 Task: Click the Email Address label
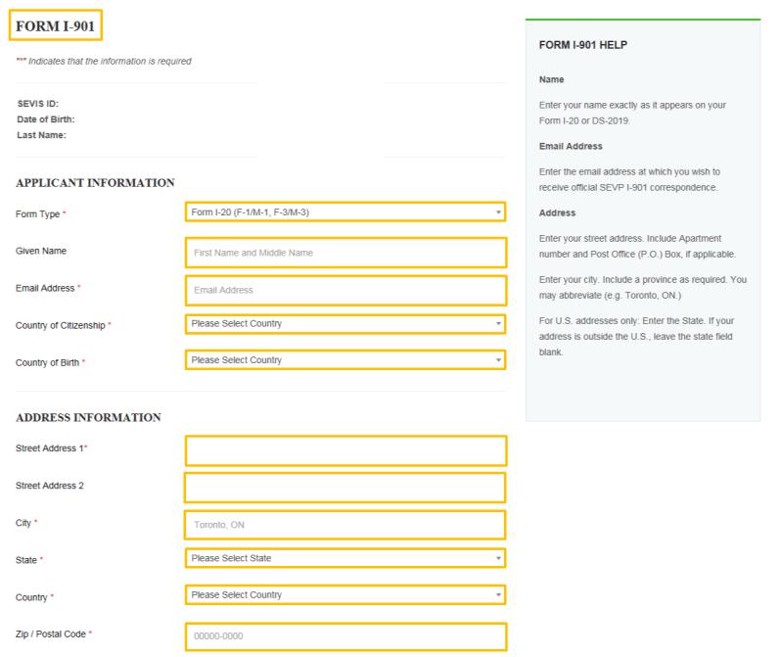tap(45, 288)
